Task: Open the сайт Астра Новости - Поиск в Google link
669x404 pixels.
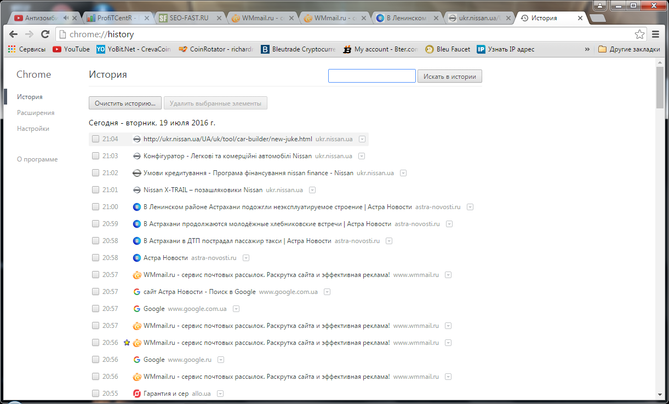Action: (199, 292)
